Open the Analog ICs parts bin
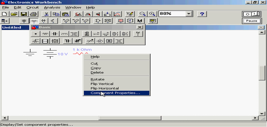The width and height of the screenshot is (267, 127). [66, 21]
